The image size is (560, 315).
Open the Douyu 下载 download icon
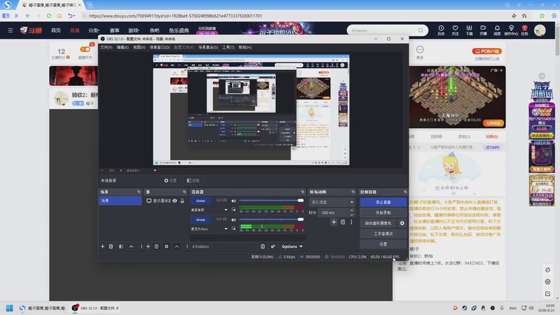tap(469, 30)
